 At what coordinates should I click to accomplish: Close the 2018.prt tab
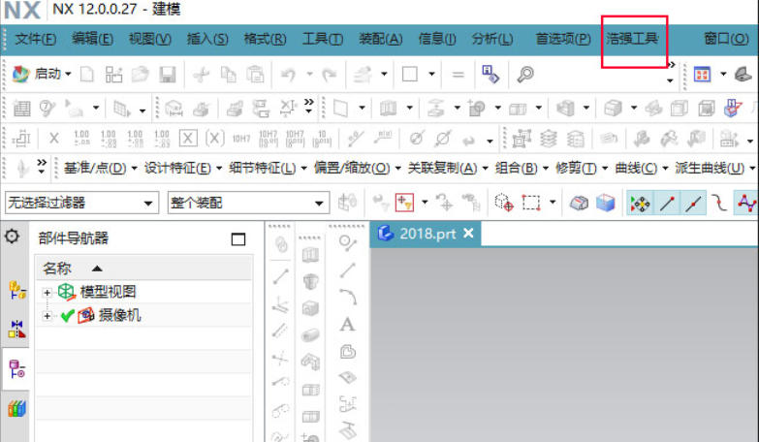click(468, 234)
